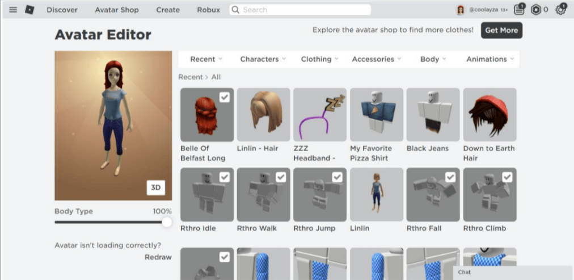The image size is (574, 280).
Task: Click the search magnifier icon
Action: 236,10
